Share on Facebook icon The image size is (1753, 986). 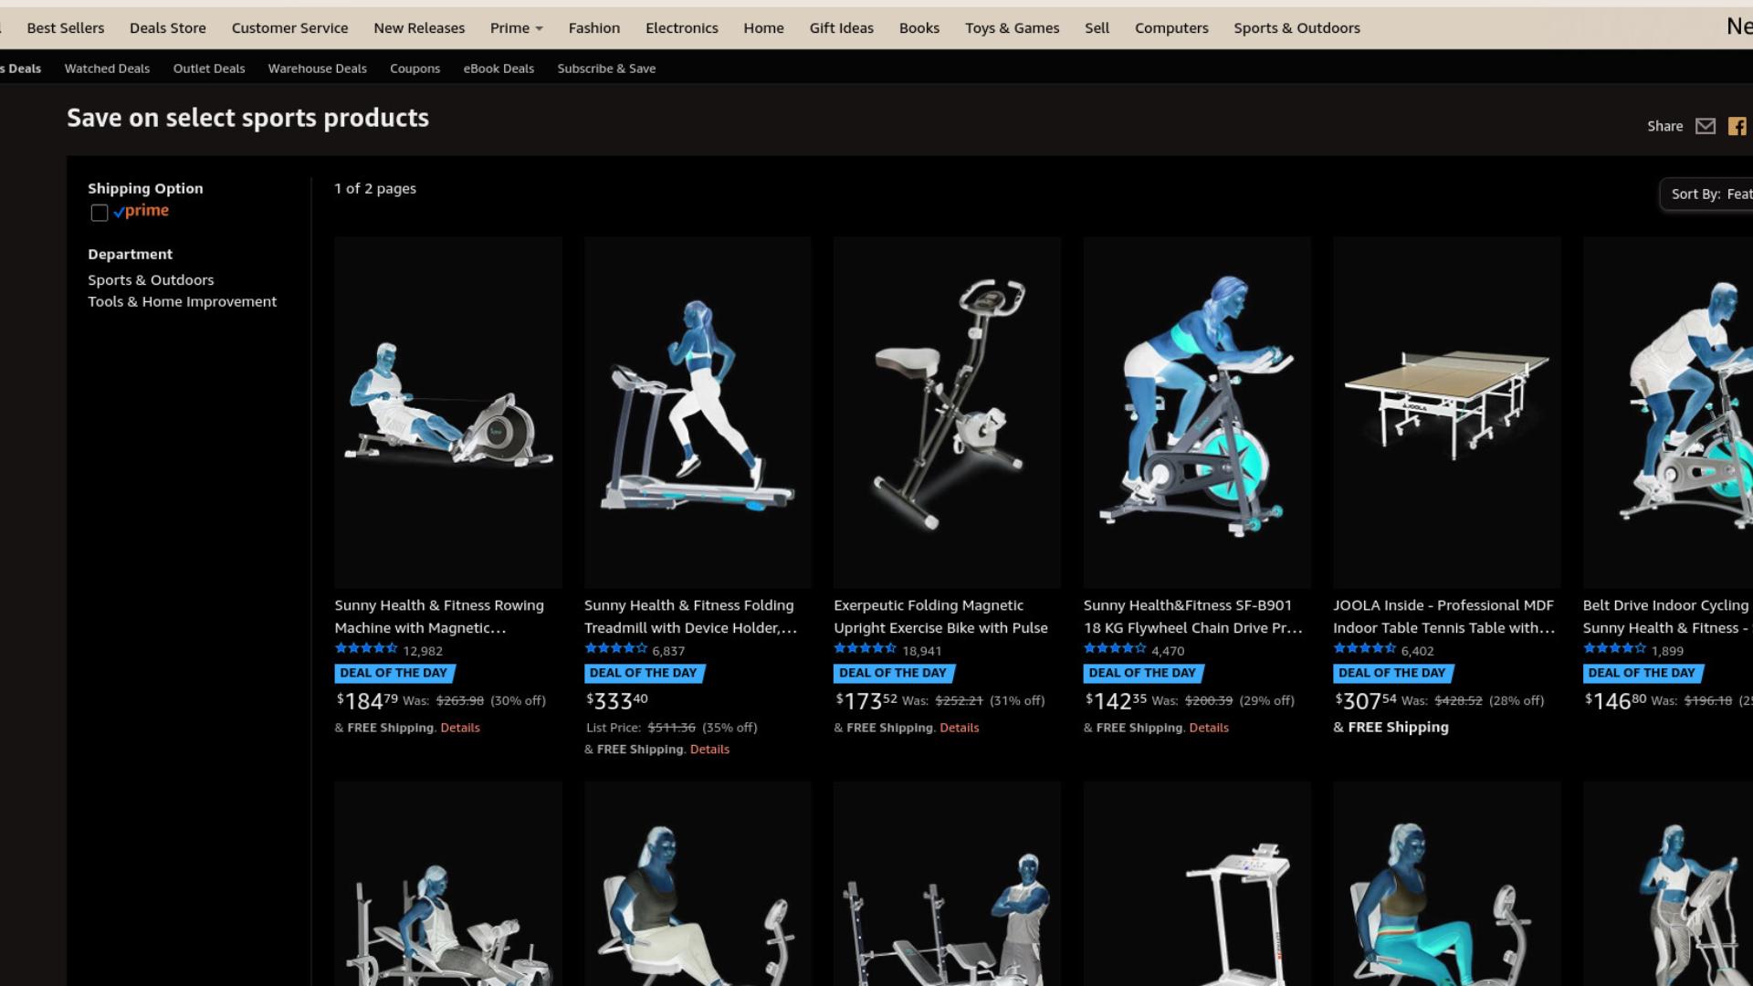click(x=1737, y=127)
